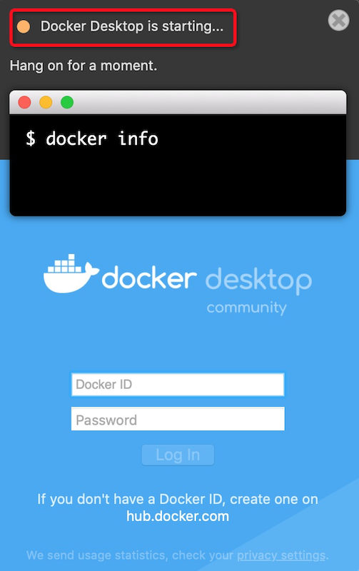Click the 'Hang on for a moment.' message
This screenshot has width=359, height=571.
click(84, 66)
